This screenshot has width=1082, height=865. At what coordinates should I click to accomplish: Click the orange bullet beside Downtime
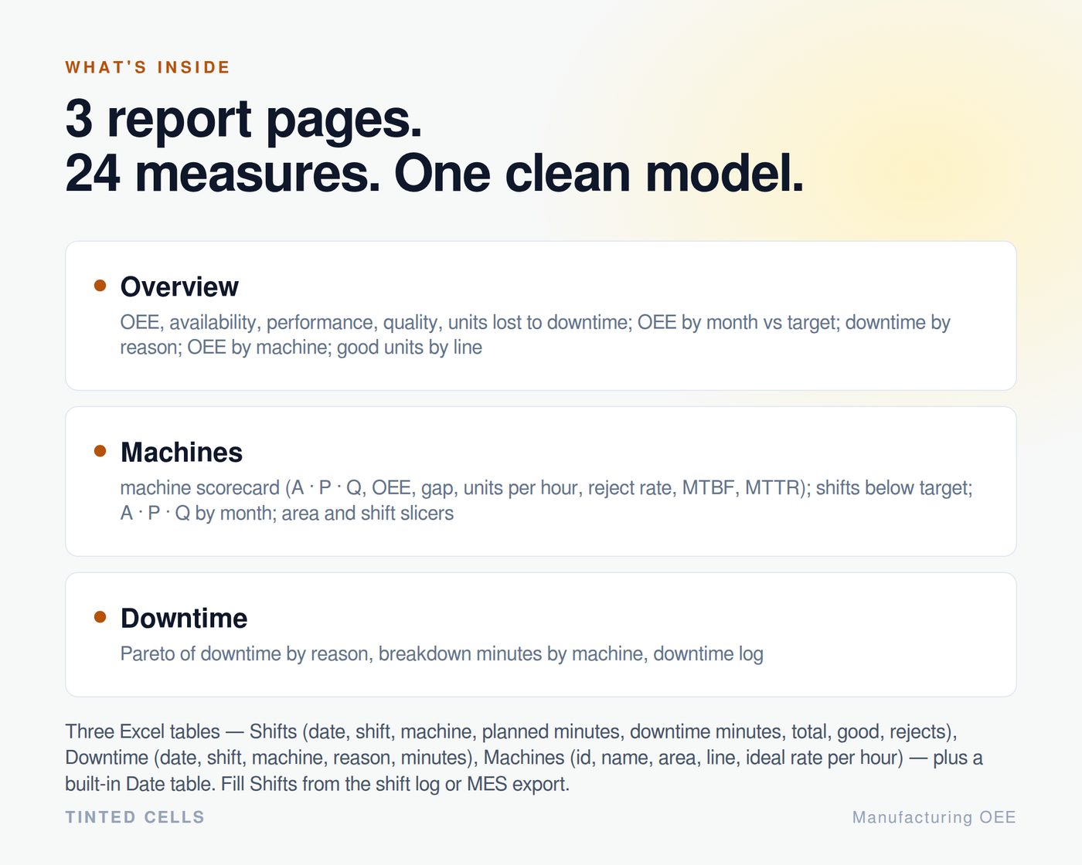click(100, 616)
